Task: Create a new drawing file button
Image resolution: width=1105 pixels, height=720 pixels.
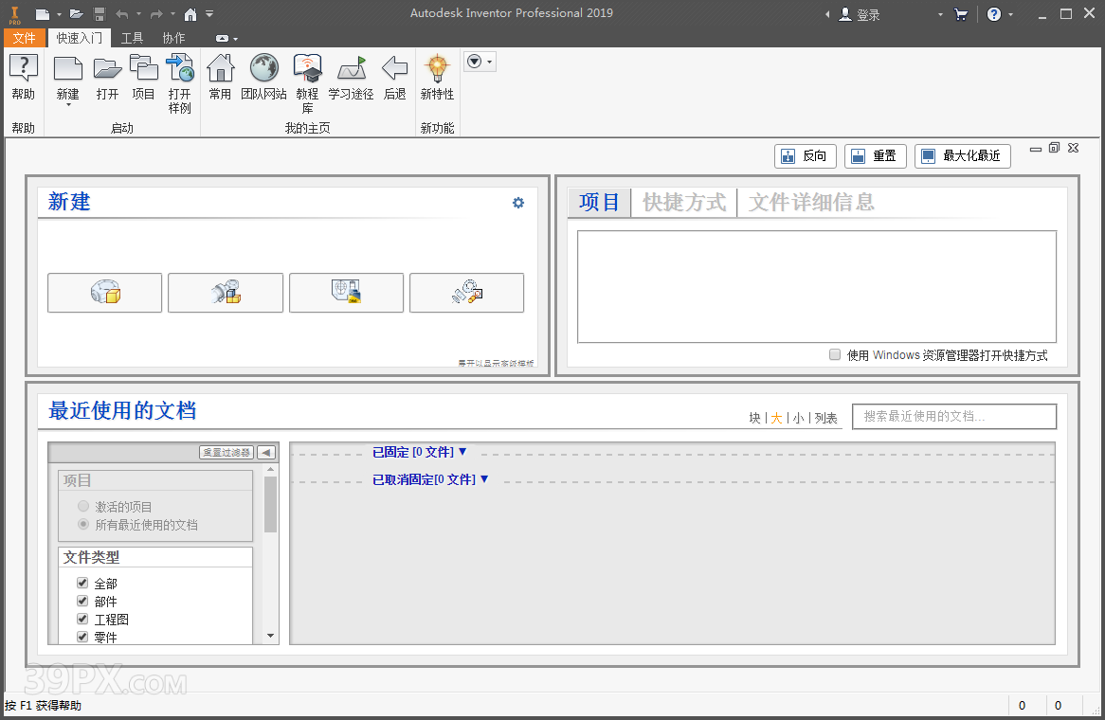Action: (x=346, y=293)
